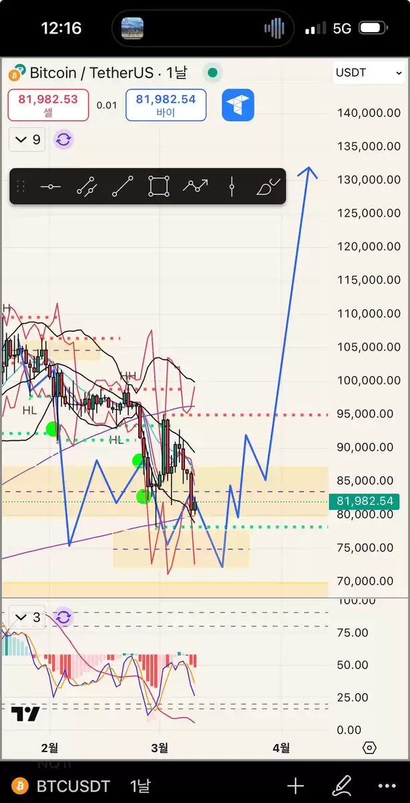Tap the 2월 label on time axis
Viewport: 410px width, 803px height.
[x=49, y=747]
